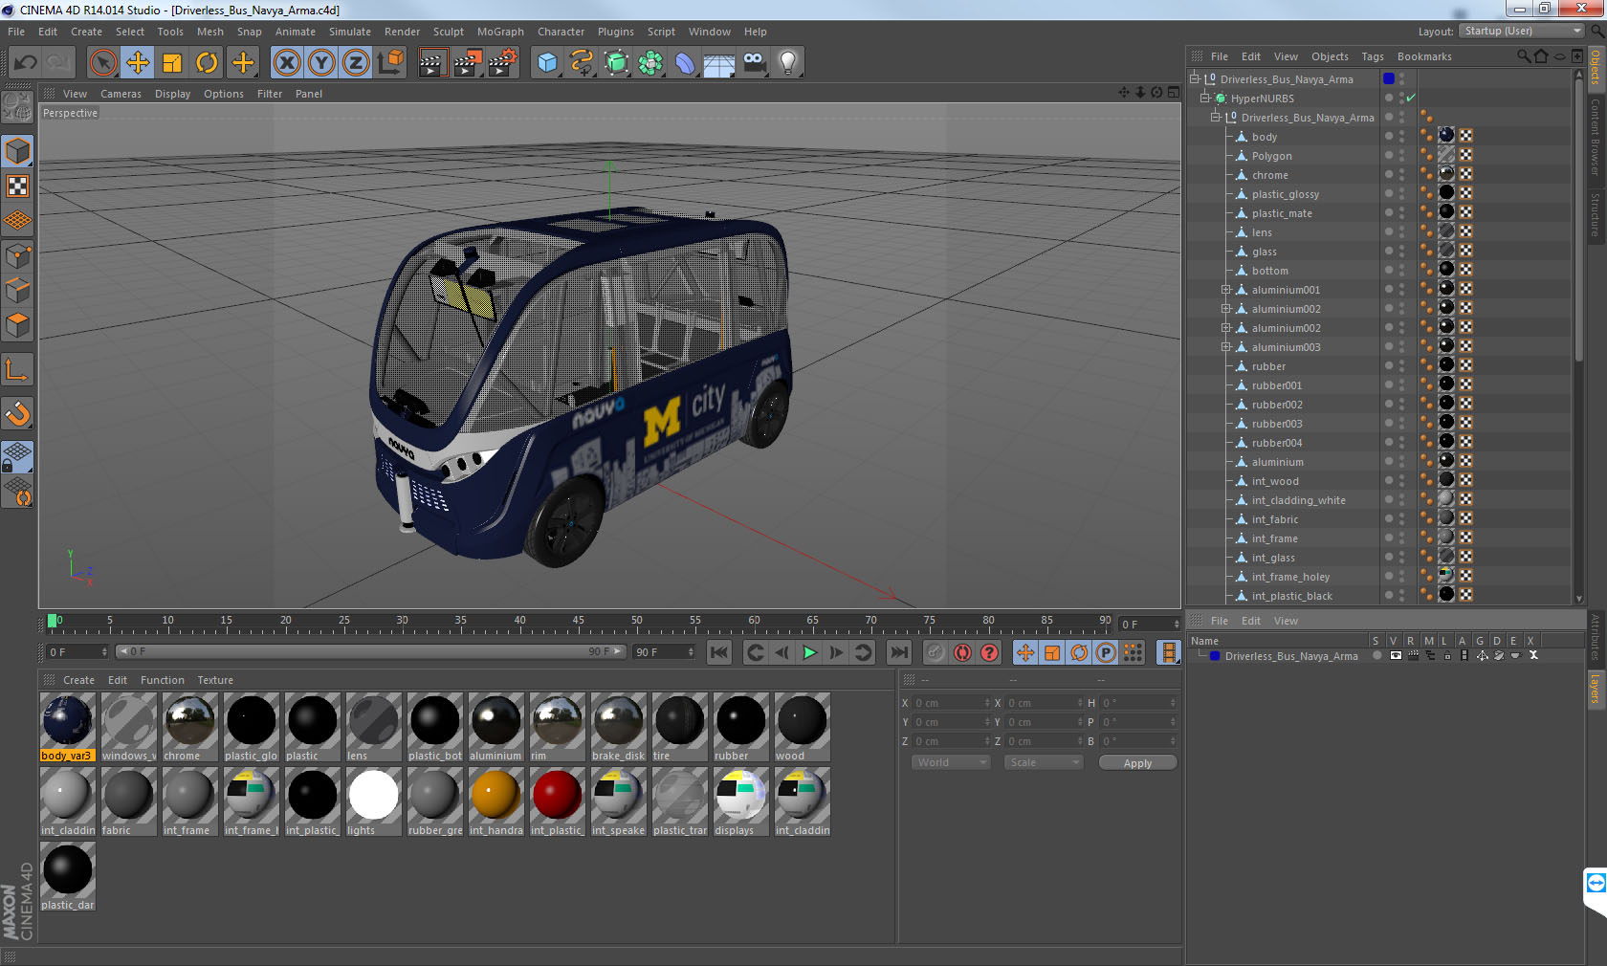Select the red int_plastic material
This screenshot has height=966, width=1607.
coord(557,801)
